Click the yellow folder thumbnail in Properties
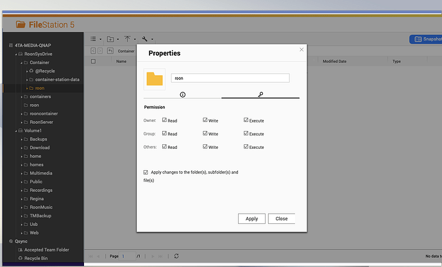 (x=155, y=79)
